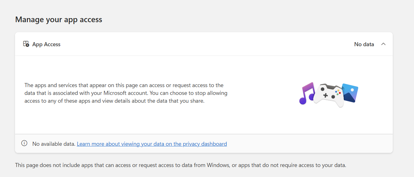
Task: Click the info circle icon
Action: click(x=24, y=143)
